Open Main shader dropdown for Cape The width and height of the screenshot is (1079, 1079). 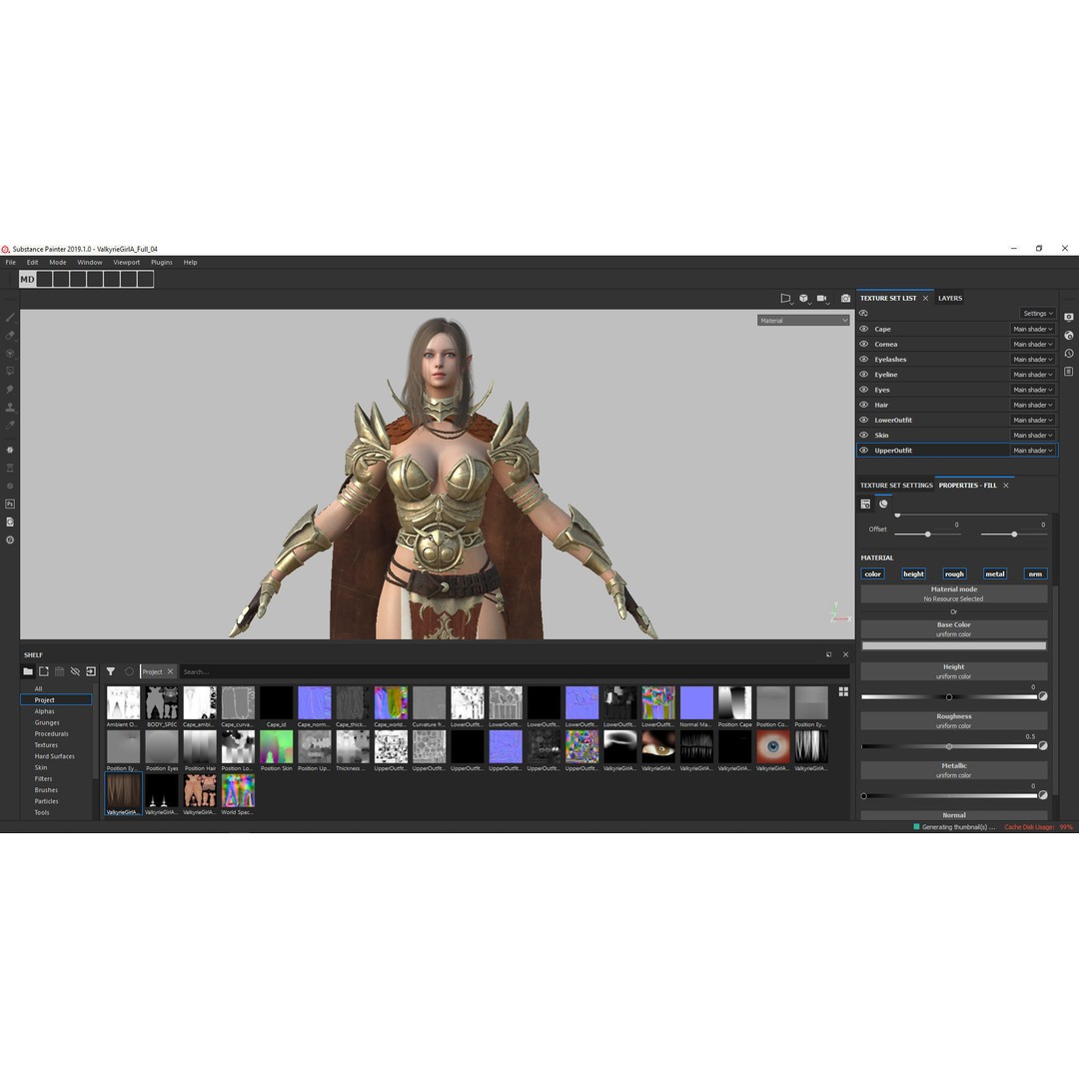pos(1032,329)
